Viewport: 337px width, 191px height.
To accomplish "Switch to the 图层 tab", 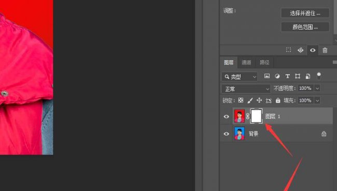I will click(x=229, y=62).
